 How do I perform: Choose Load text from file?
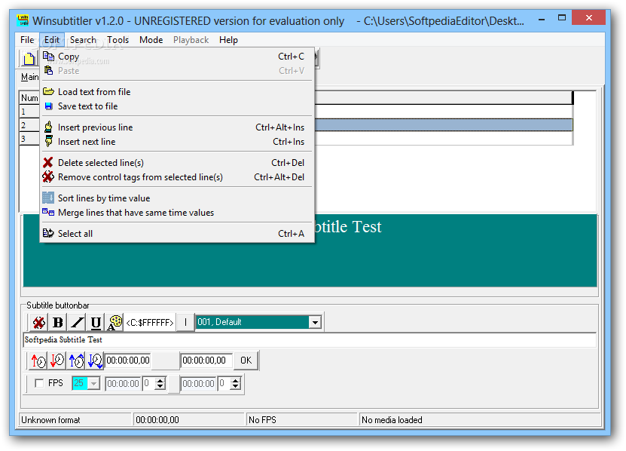(x=177, y=91)
